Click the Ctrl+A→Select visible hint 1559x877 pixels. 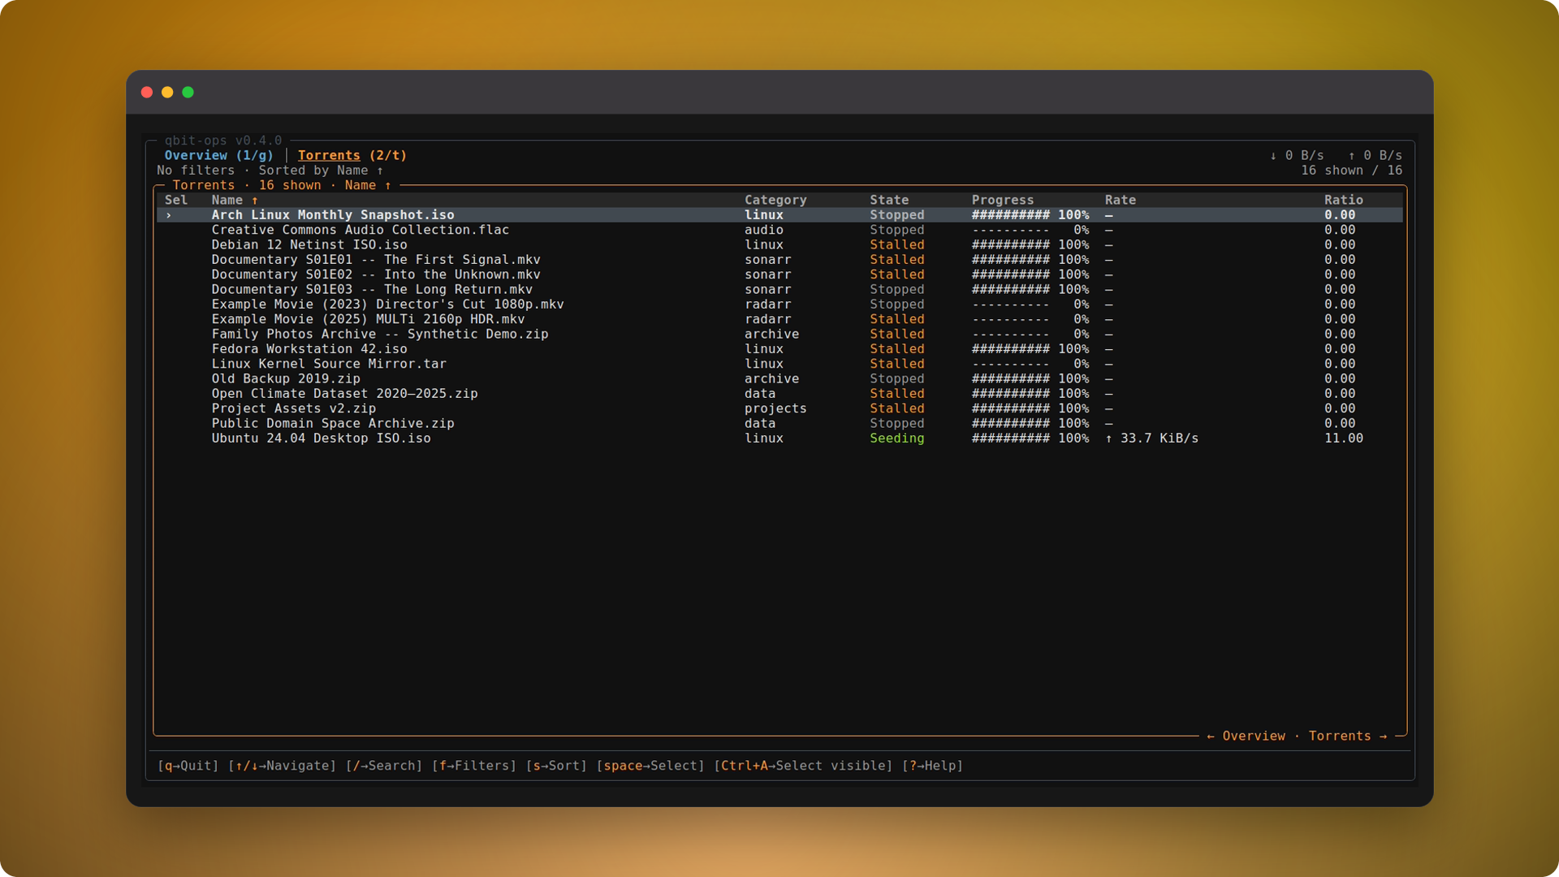pyautogui.click(x=803, y=766)
